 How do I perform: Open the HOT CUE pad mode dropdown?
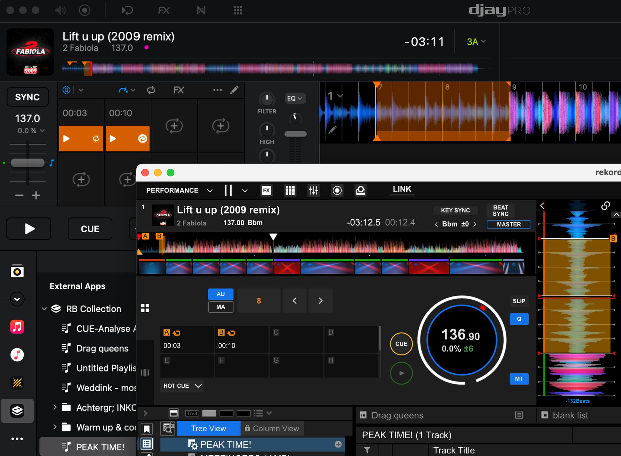(x=182, y=386)
